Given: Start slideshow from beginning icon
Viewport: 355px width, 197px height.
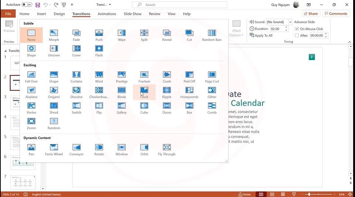Looking at the screenshot, I should click(64, 5).
